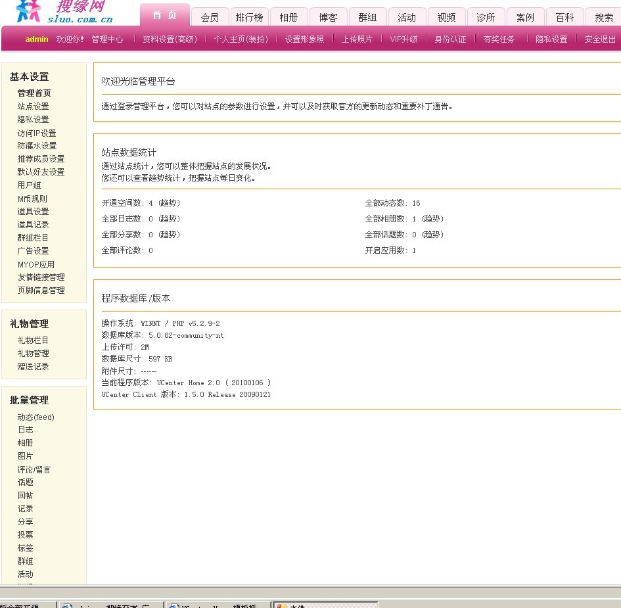View 趋势 for 开通空间数
This screenshot has height=608, width=621.
coord(169,203)
